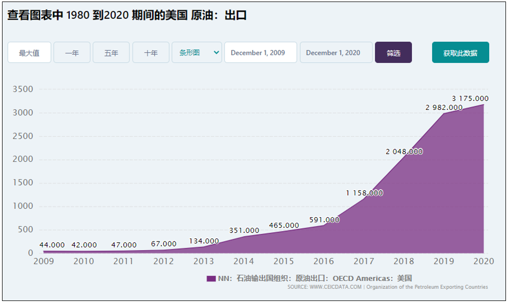Click the 351.000 data label for 2014

pos(244,230)
